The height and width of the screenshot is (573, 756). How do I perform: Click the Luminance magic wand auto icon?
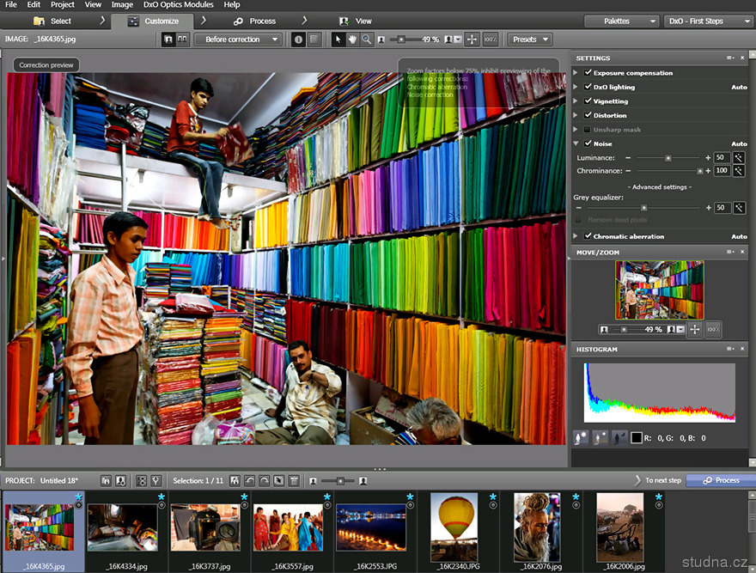[738, 158]
